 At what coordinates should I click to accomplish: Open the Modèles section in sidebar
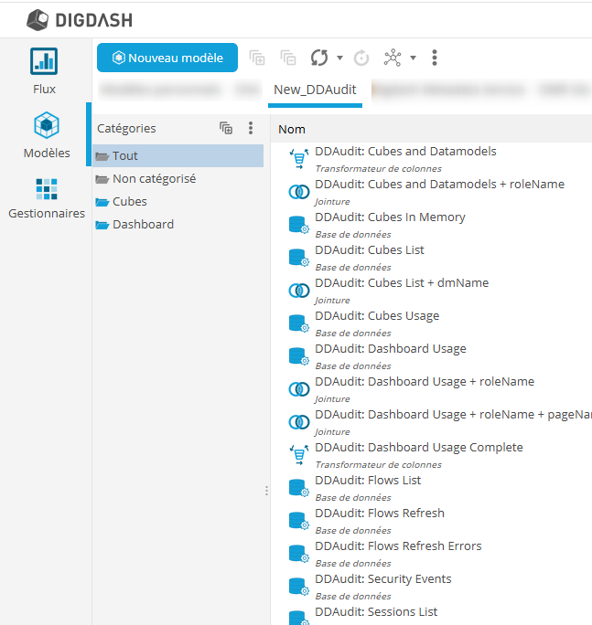47,135
